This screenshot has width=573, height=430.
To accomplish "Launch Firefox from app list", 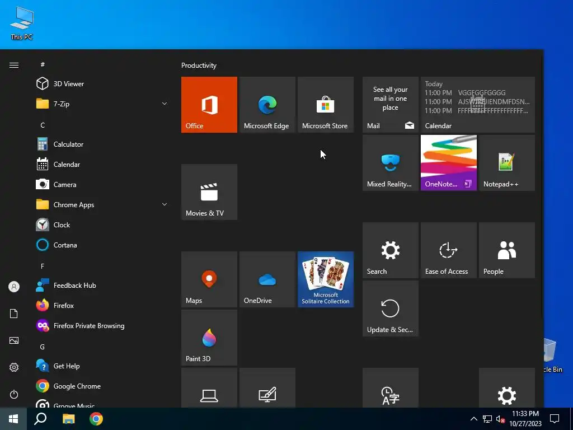I will pyautogui.click(x=102, y=306).
